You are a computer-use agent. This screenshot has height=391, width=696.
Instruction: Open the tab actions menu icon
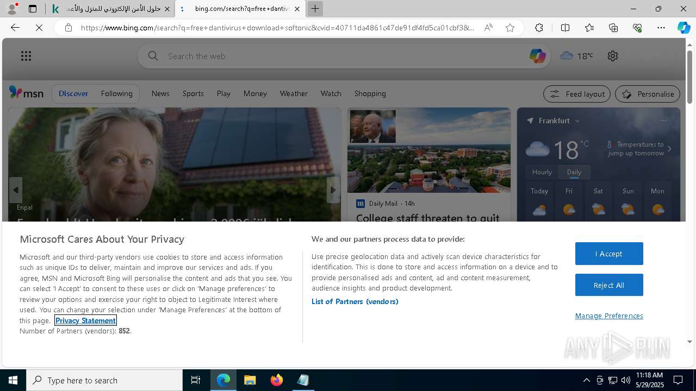click(33, 9)
